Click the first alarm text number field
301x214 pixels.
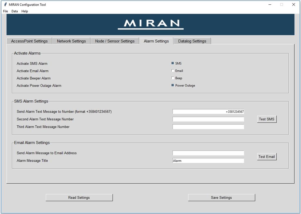[208, 112]
